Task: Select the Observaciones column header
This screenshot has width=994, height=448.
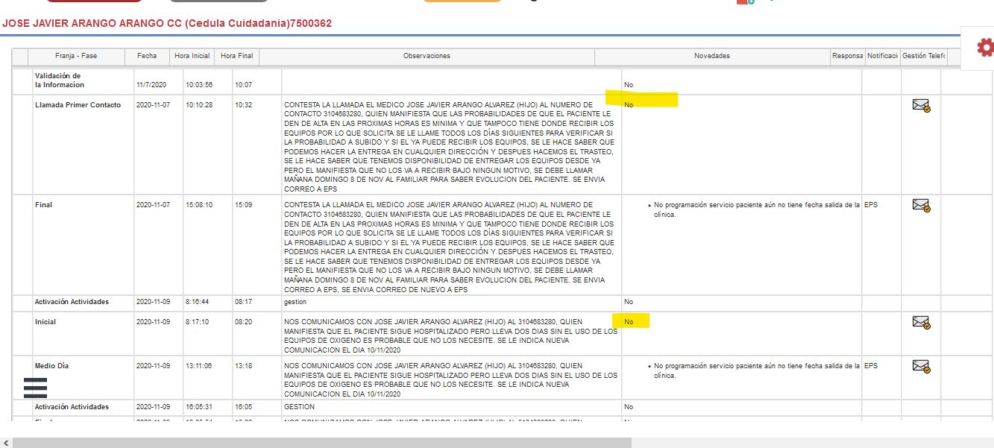Action: pyautogui.click(x=427, y=56)
